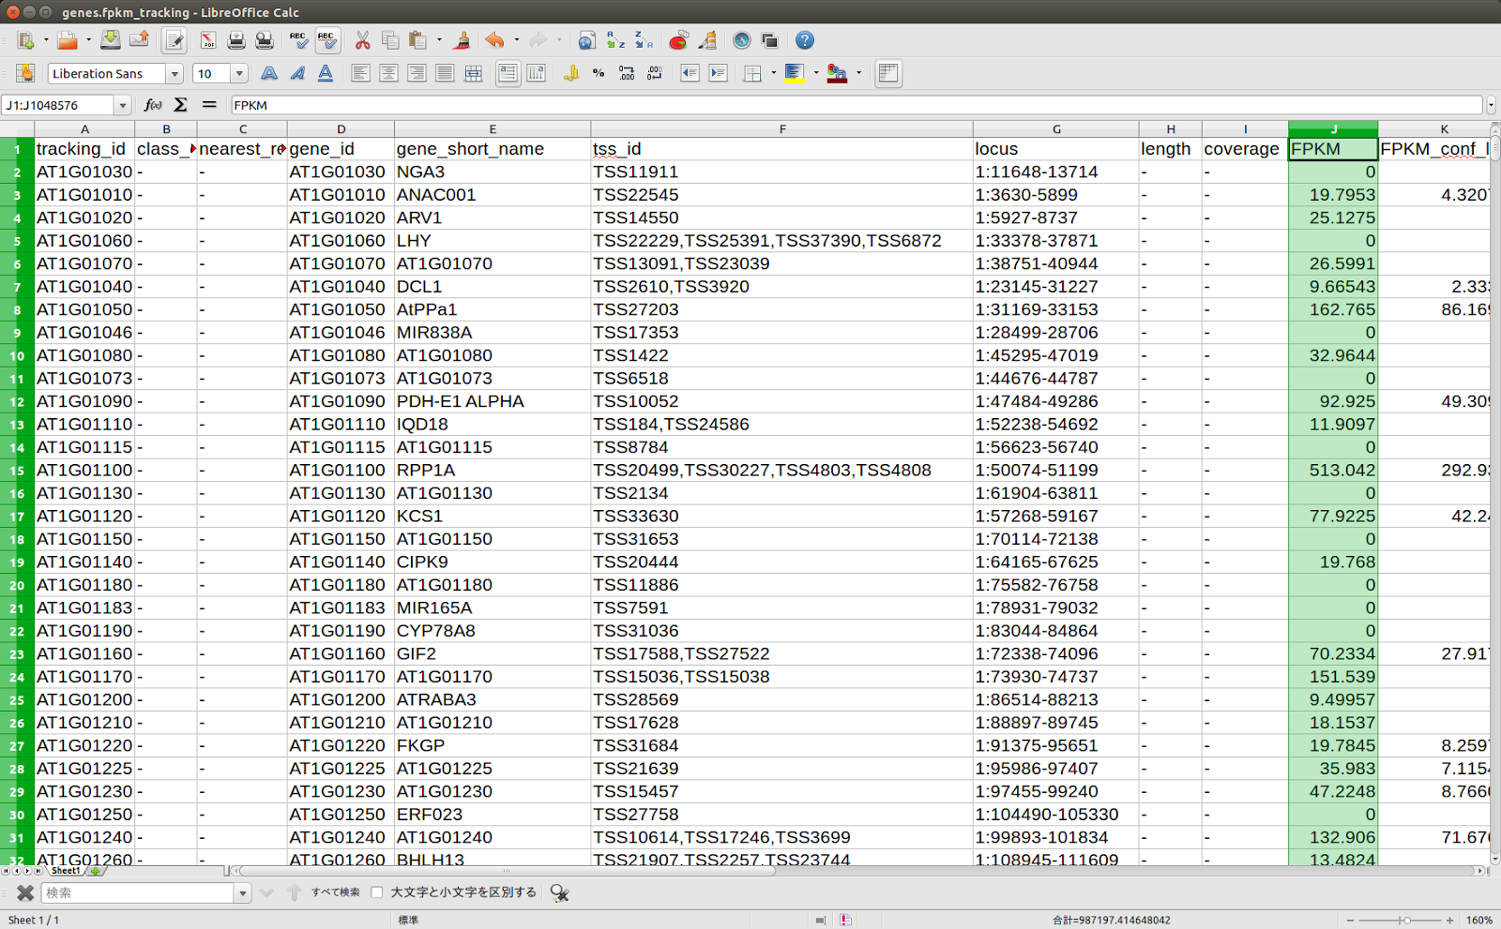
Task: Open the Function Wizard fx icon
Action: tap(153, 105)
